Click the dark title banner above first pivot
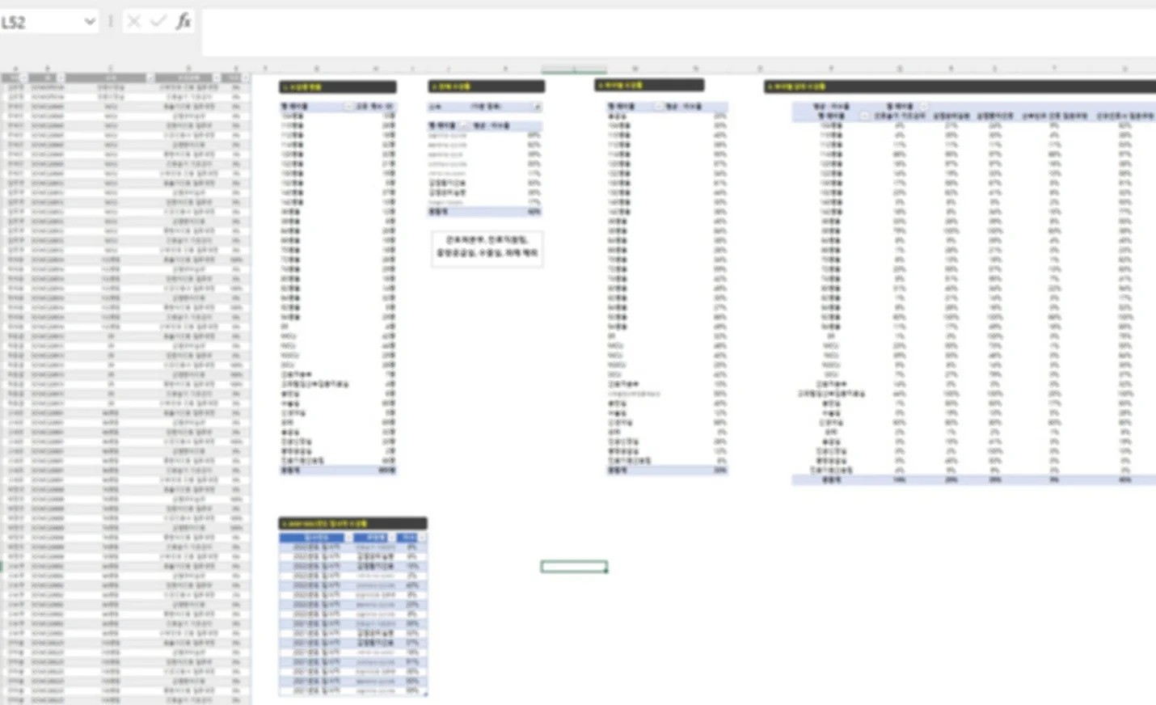The height and width of the screenshot is (705, 1156). pyautogui.click(x=338, y=87)
